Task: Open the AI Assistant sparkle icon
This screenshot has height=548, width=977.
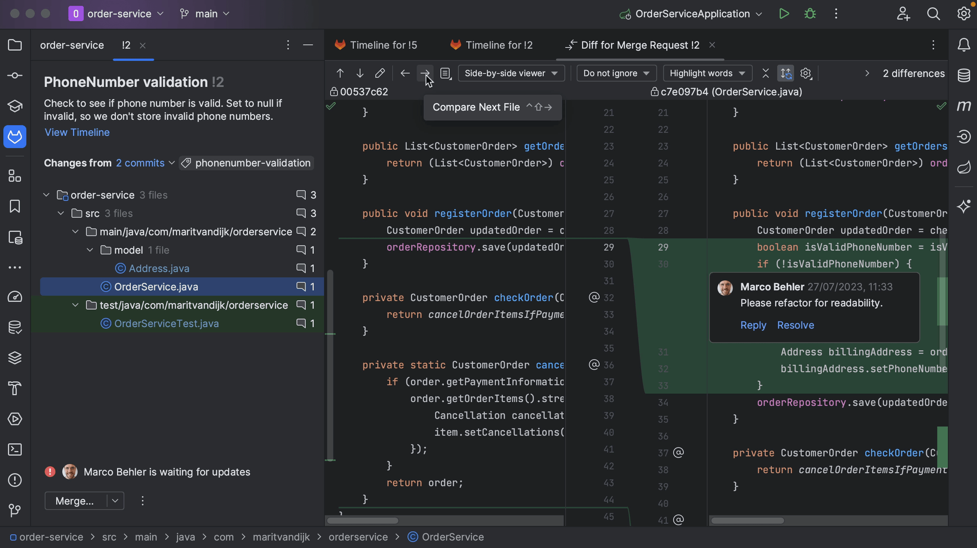Action: [x=964, y=206]
